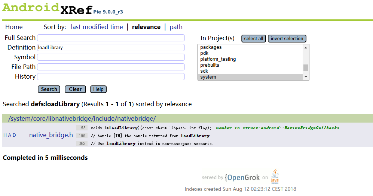This screenshot has height=196, width=373.
Task: Jump to line 193 in native_bridge.h
Action: point(82,128)
